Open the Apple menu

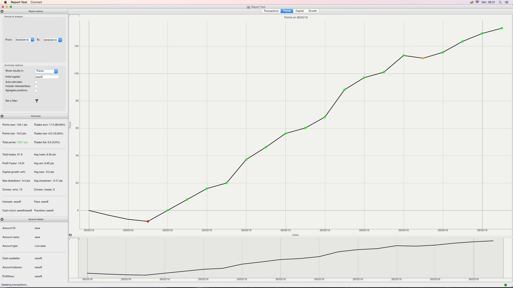[5, 2]
